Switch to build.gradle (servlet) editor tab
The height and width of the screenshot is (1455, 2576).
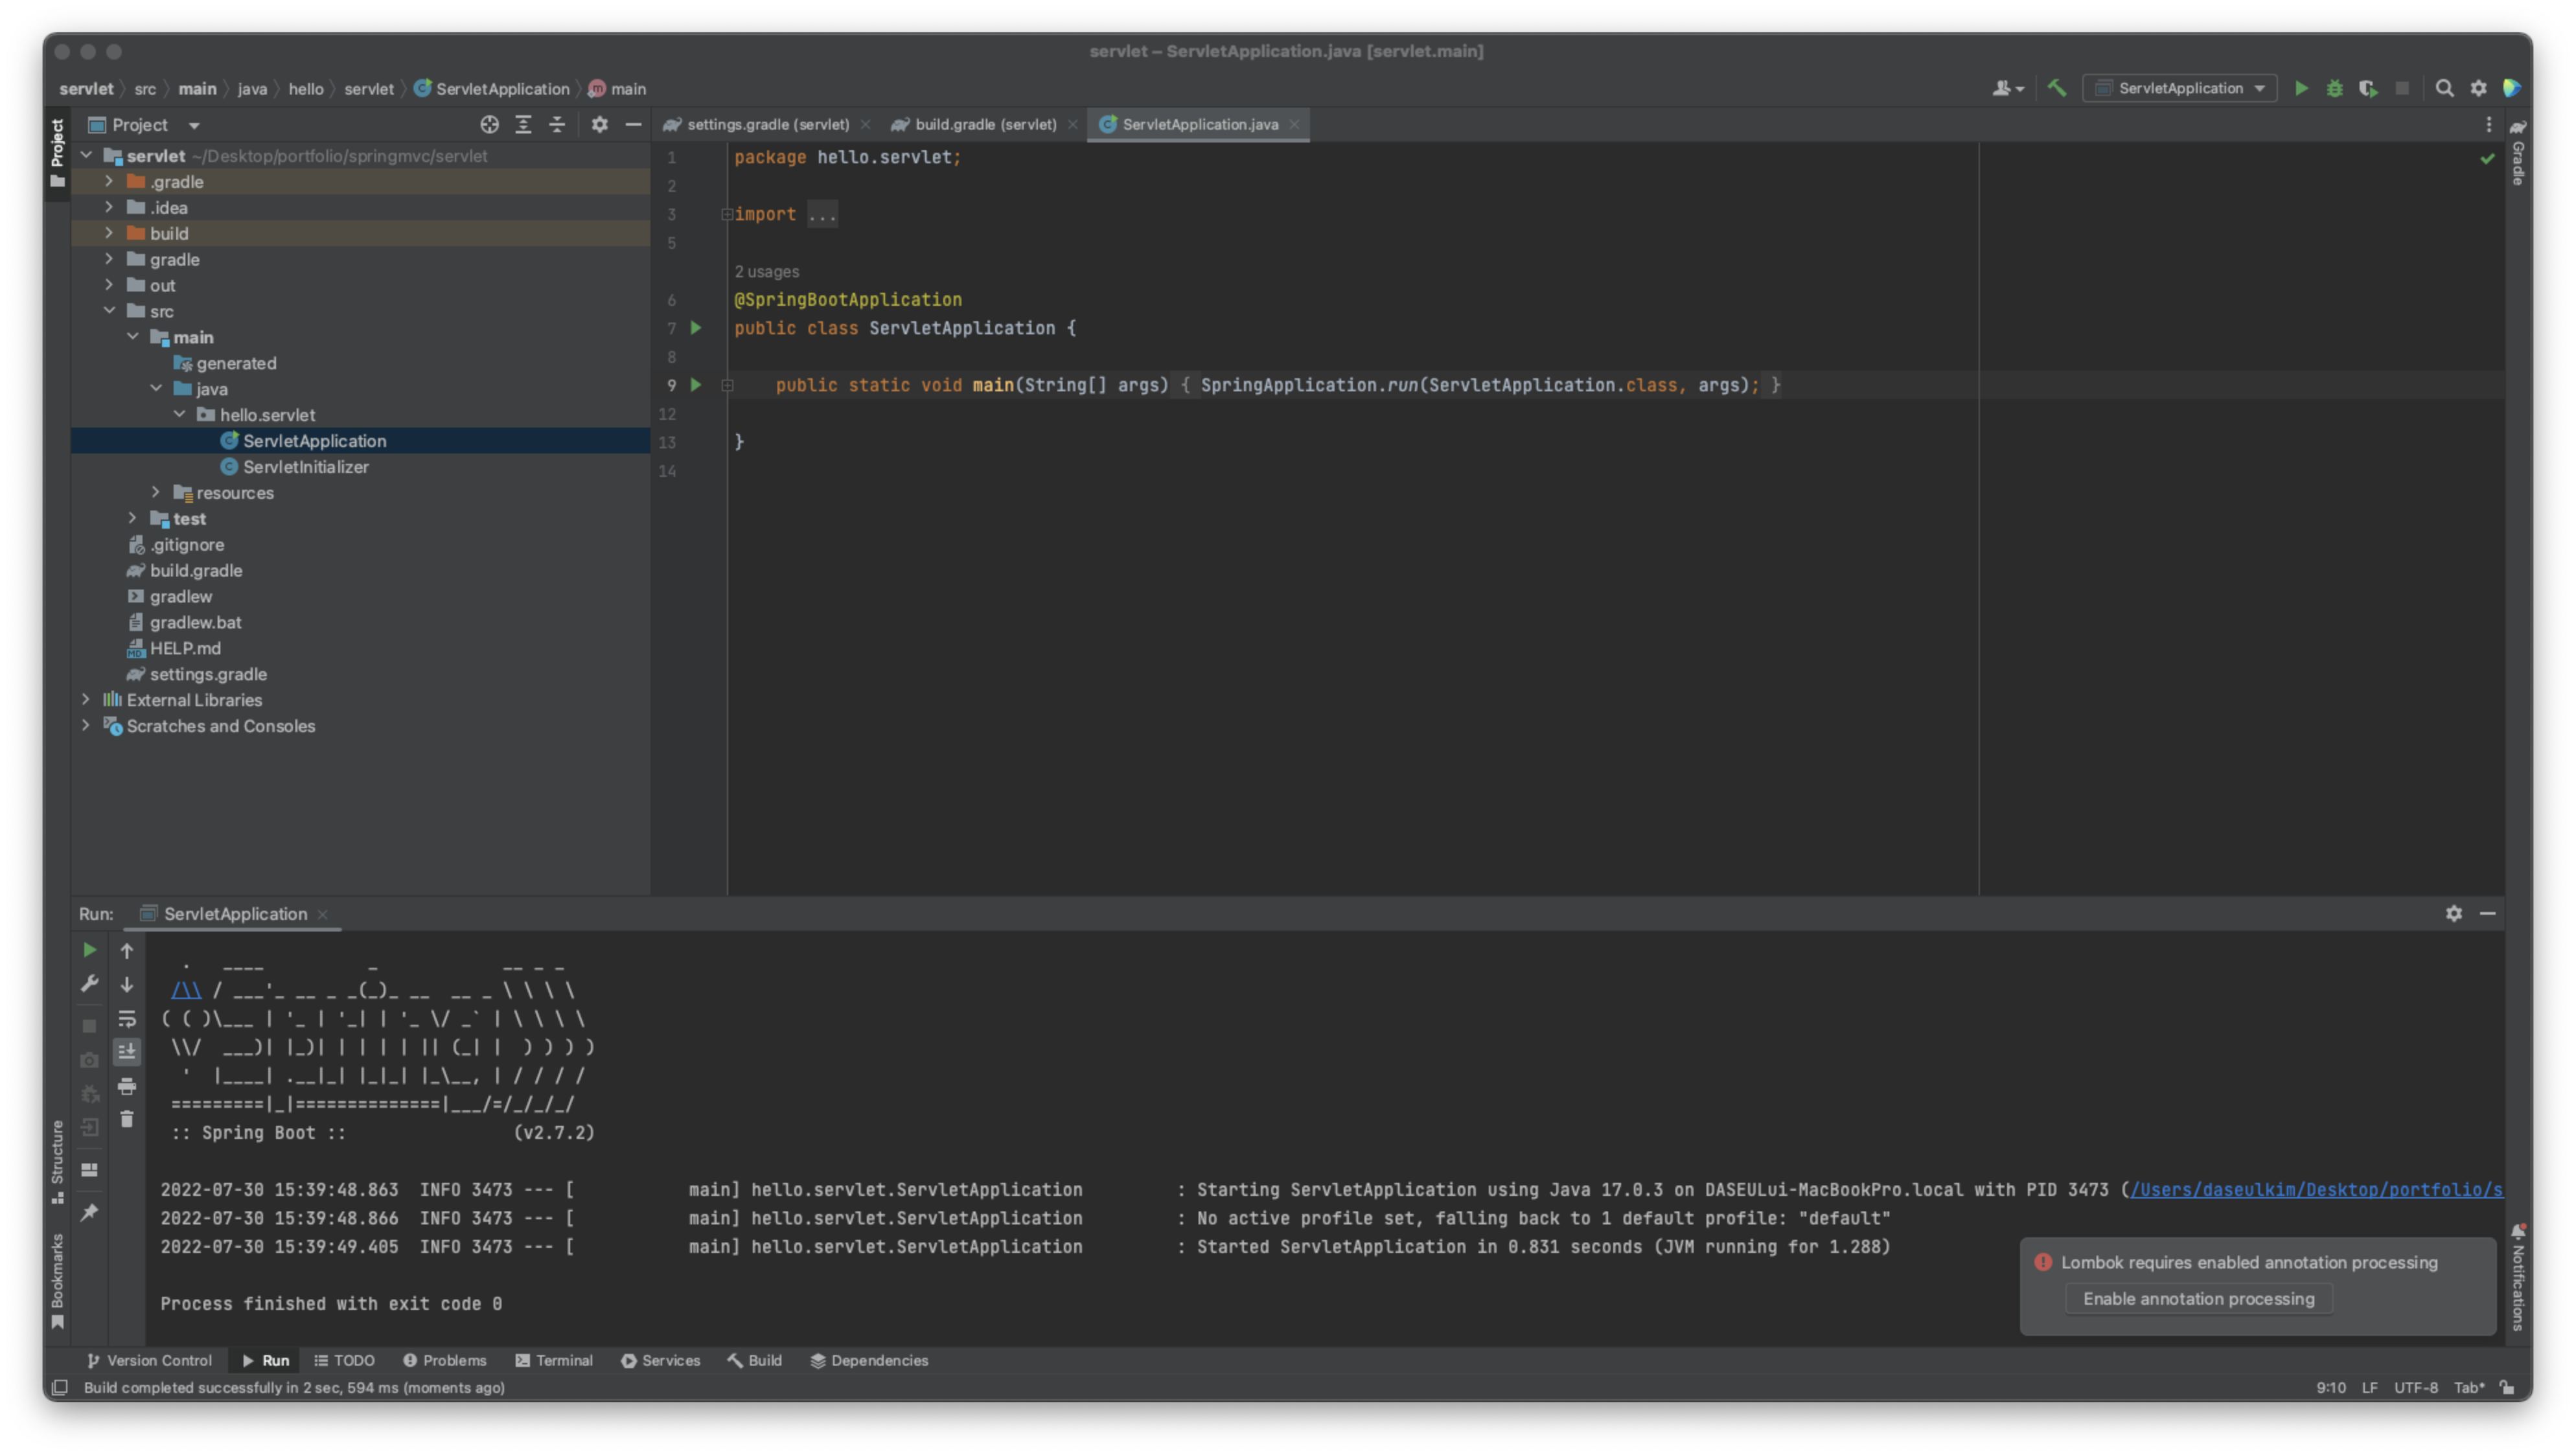tap(984, 125)
